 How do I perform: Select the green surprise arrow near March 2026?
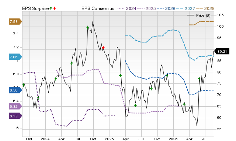tap(184, 104)
